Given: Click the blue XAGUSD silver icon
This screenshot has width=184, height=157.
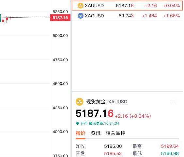Looking at the screenshot, I should pyautogui.click(x=81, y=16).
